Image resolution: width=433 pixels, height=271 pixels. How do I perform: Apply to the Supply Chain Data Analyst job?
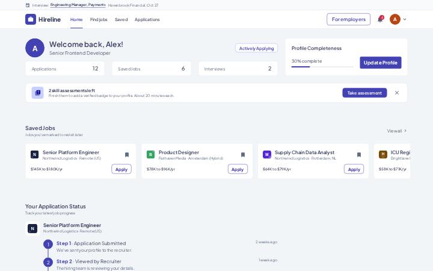point(354,169)
